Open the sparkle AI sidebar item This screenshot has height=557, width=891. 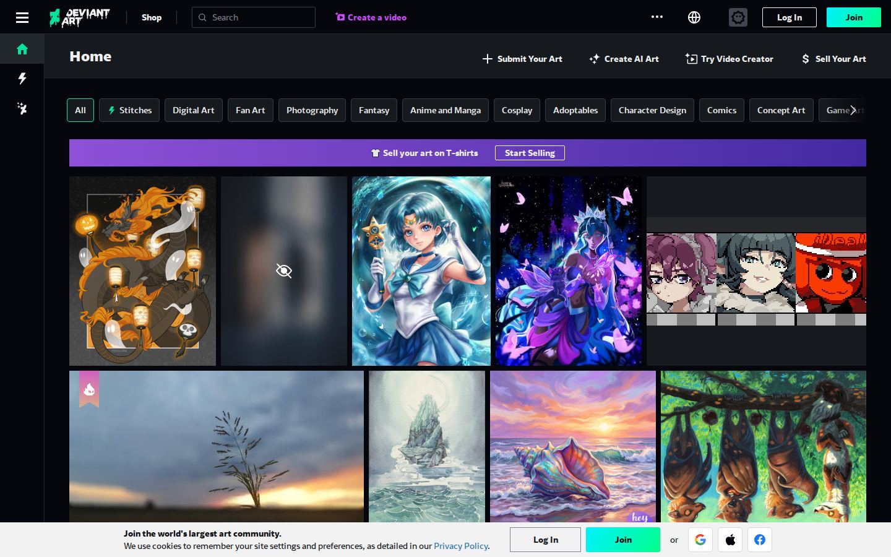coord(22,108)
